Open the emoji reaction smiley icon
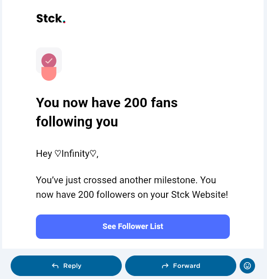267x279 pixels. tap(247, 266)
